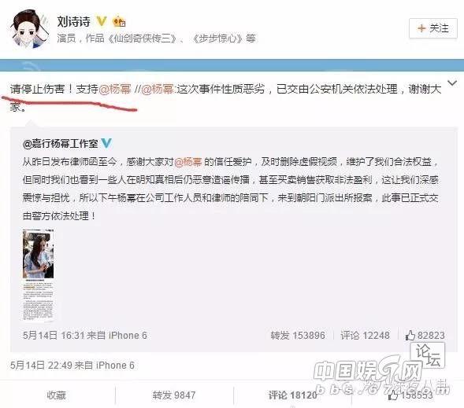Open the attached image thumbnail

(x=38, y=275)
